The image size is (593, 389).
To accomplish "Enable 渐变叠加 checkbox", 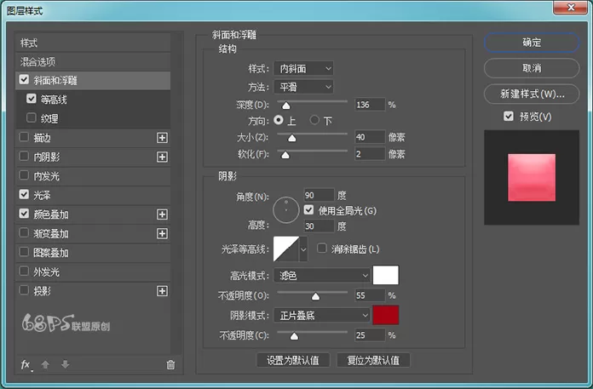I will click(x=24, y=232).
